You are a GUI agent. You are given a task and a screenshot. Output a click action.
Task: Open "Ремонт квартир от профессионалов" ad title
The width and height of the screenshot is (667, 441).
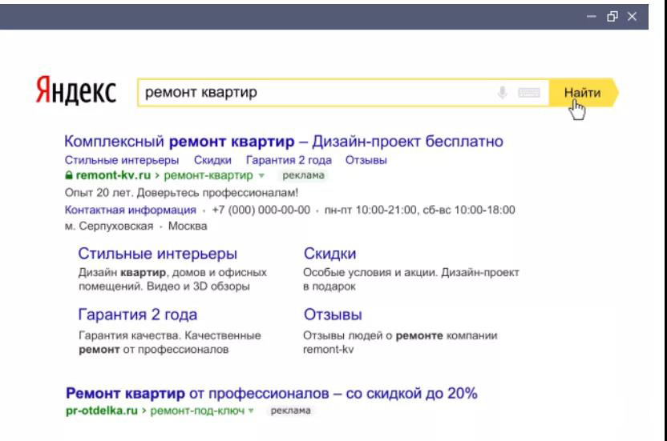270,393
